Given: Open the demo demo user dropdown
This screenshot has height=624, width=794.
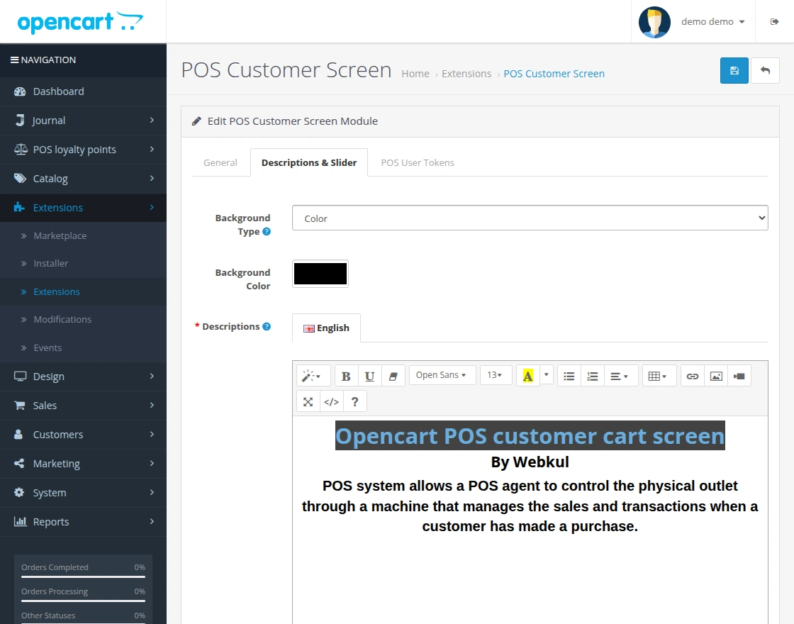Looking at the screenshot, I should tap(713, 22).
